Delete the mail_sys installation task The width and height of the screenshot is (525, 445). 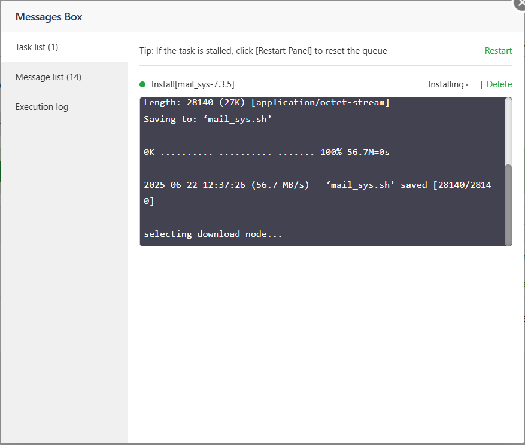499,84
